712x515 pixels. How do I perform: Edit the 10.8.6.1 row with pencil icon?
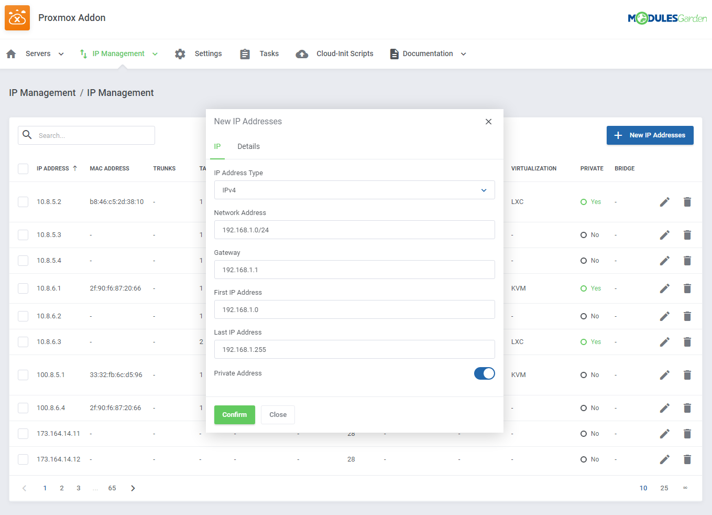point(664,288)
